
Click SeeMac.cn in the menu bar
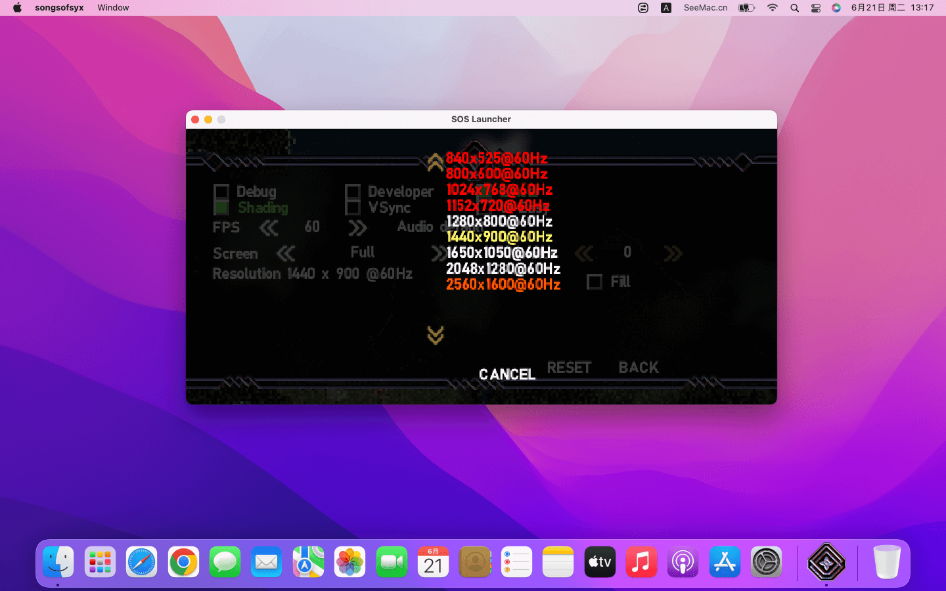706,8
